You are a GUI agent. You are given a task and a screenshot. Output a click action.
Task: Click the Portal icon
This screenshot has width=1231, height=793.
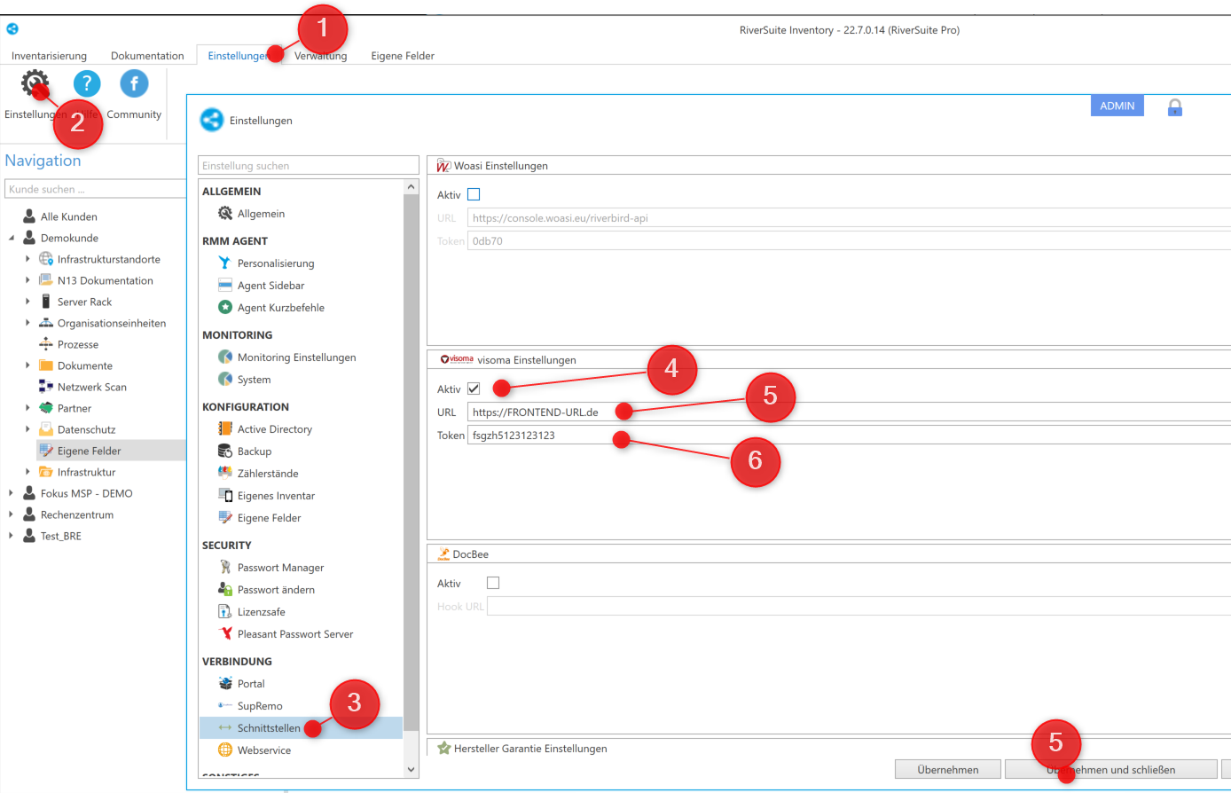point(225,684)
